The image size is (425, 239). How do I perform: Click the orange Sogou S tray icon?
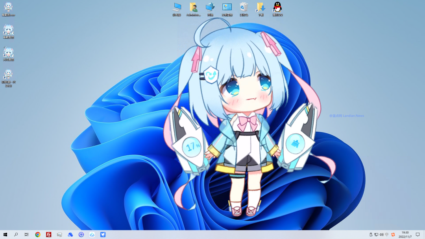393,235
